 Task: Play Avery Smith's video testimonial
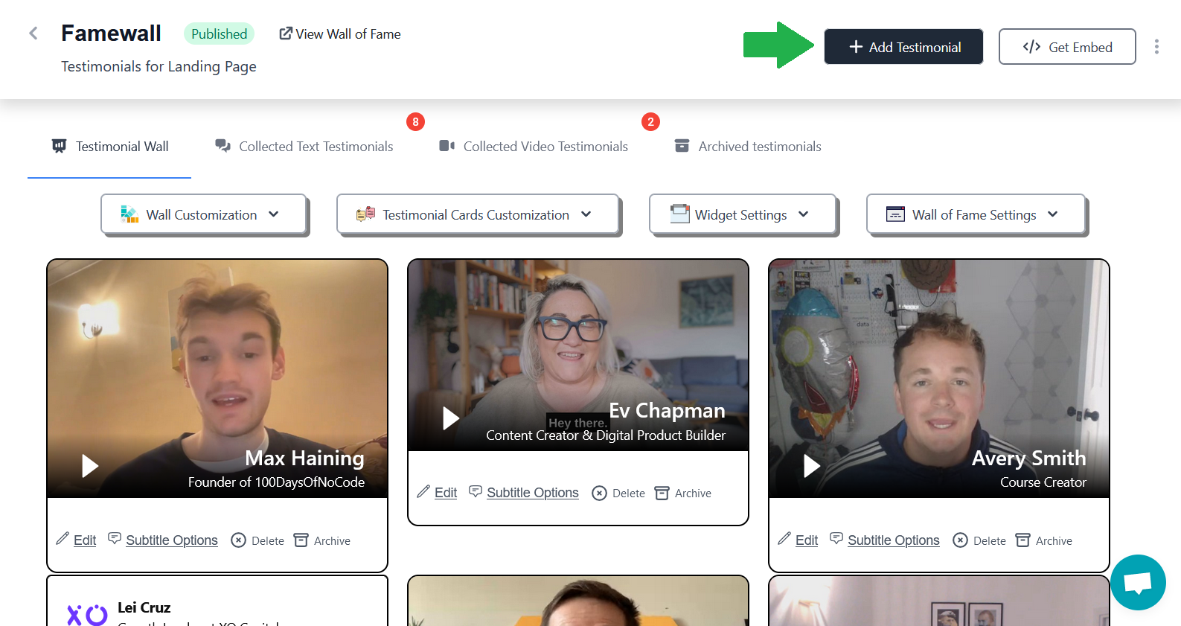point(812,466)
